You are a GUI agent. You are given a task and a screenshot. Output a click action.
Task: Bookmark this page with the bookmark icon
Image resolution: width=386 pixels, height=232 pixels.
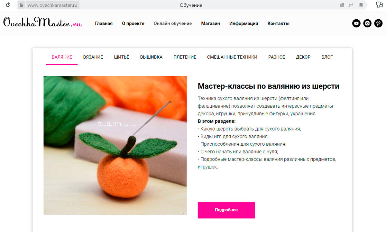click(361, 5)
